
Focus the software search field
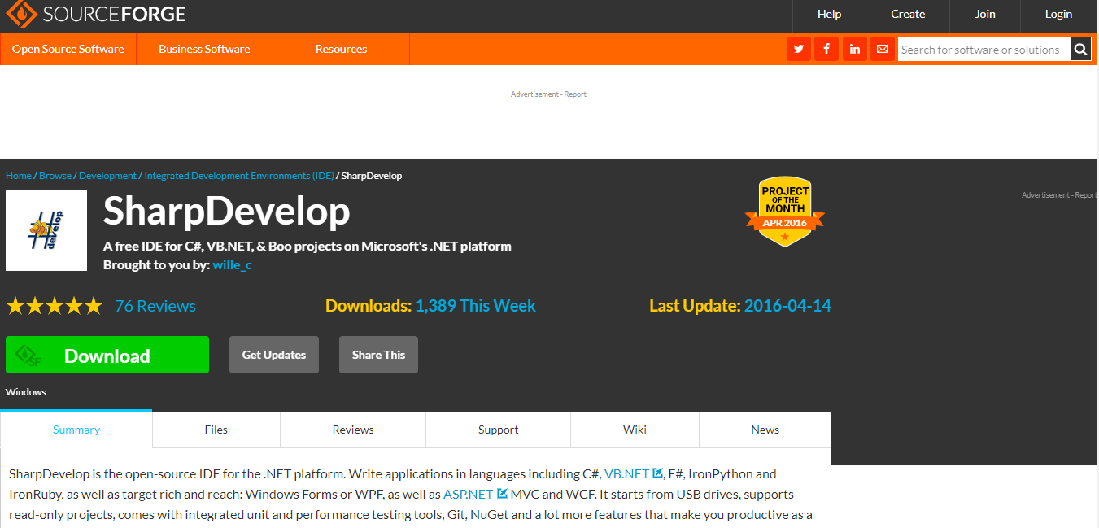(983, 49)
